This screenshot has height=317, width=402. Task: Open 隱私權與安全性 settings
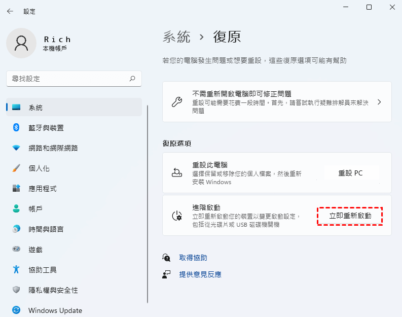[x=53, y=290]
